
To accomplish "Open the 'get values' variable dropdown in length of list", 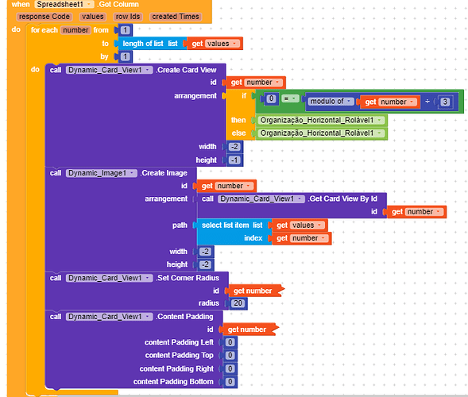I will tap(234, 44).
